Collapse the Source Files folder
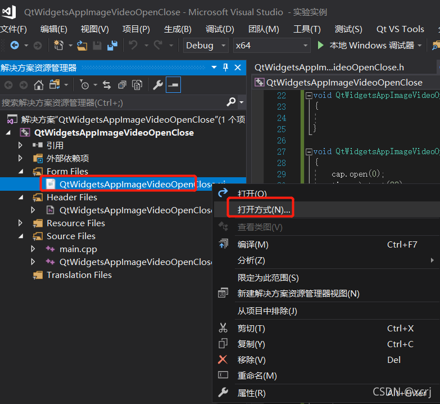Screen dimensions: 440x404 click(21, 236)
